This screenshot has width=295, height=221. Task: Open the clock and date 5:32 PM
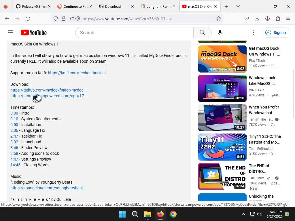point(275,214)
